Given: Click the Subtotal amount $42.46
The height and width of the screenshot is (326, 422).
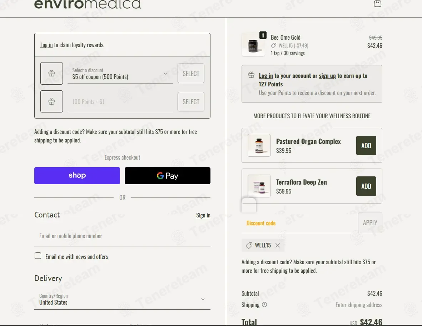Looking at the screenshot, I should tap(374, 293).
